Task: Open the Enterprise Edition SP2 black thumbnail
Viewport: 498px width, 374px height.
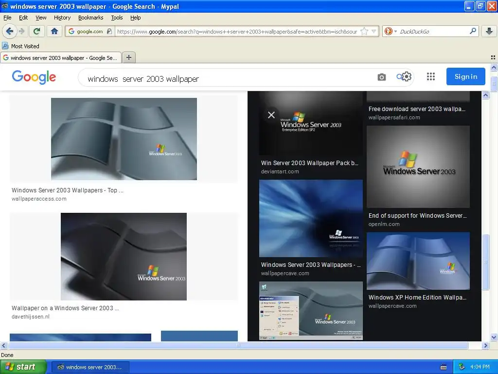Action: click(311, 123)
